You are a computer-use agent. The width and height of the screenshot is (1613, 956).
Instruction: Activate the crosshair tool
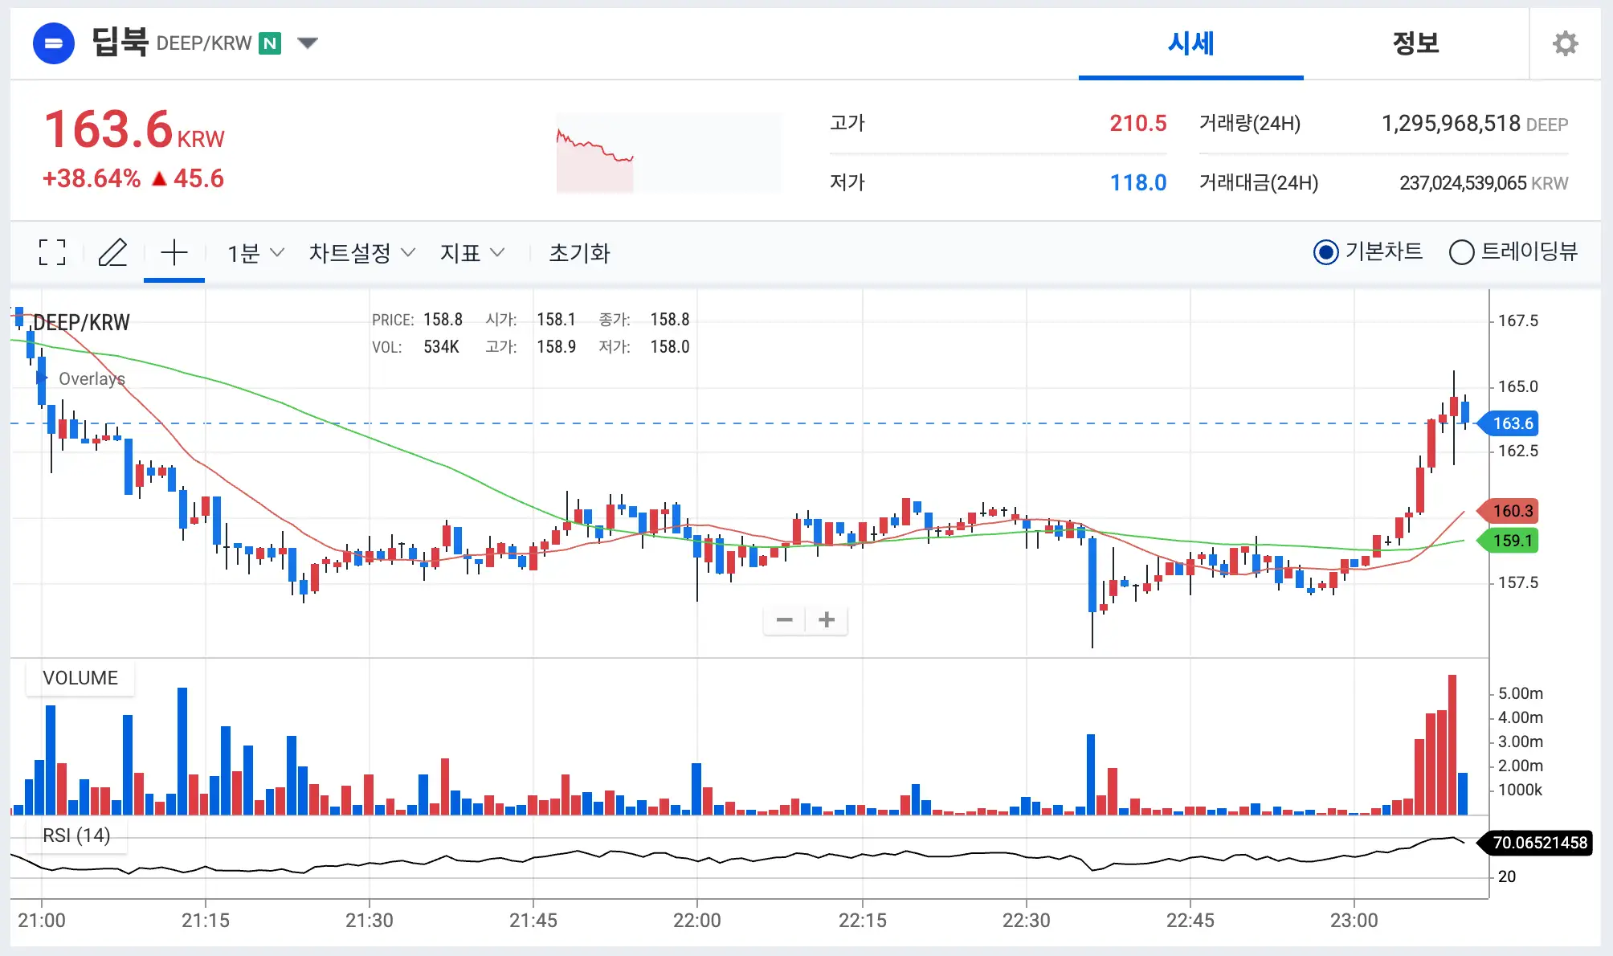click(173, 252)
